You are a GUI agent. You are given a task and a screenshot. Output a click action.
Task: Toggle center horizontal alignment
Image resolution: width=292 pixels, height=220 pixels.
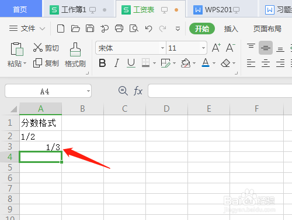pyautogui.click(x=266, y=63)
